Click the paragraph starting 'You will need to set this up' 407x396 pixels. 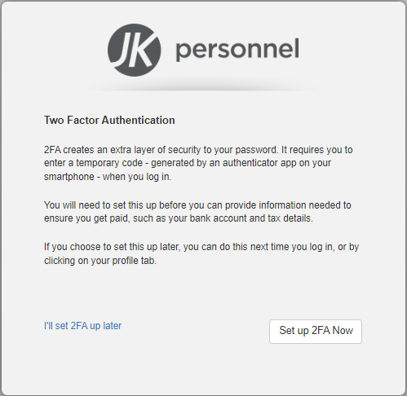pos(197,212)
